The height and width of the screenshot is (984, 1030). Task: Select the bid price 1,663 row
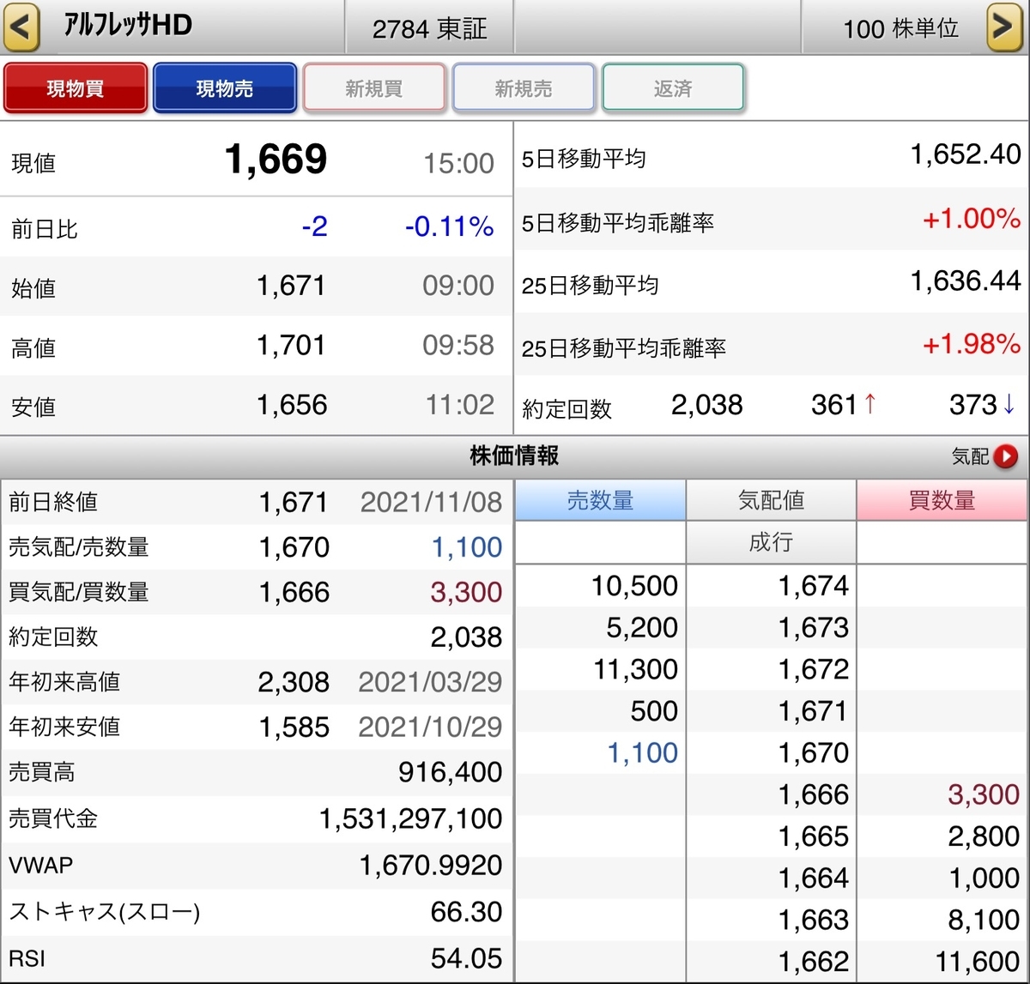[771, 921]
